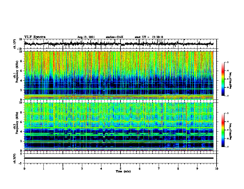Viewport: 244px width, 189px height.
Task: Click the "5" tick on the time axis
Action: (x=120, y=169)
